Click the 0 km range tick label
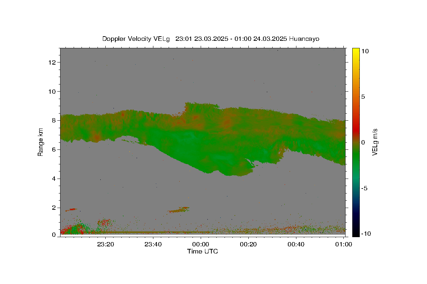 tap(54, 235)
